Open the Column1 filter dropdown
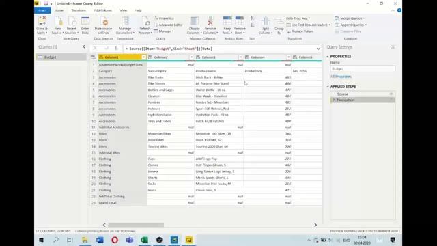The width and height of the screenshot is (437, 246). point(144,57)
